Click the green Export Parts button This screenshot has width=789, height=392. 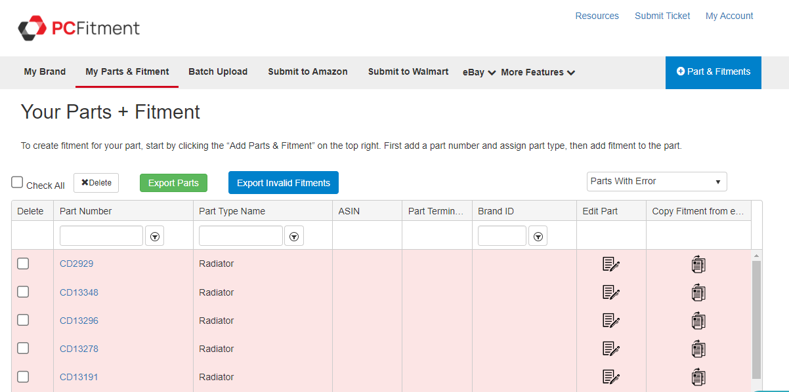point(173,183)
